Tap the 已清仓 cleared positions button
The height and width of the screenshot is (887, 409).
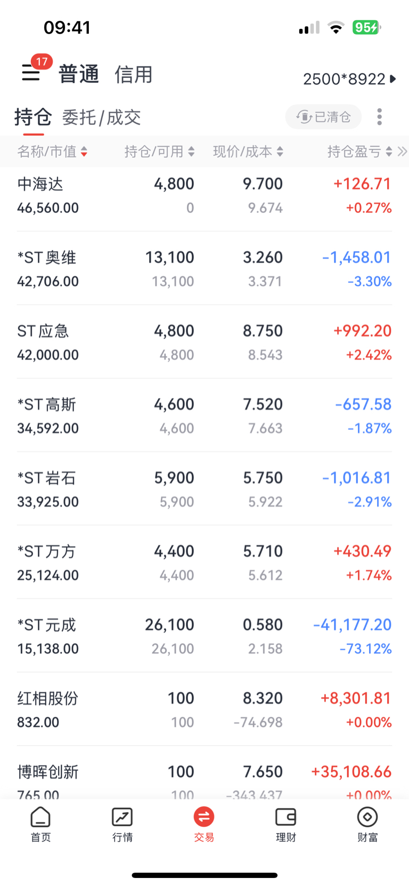point(324,117)
